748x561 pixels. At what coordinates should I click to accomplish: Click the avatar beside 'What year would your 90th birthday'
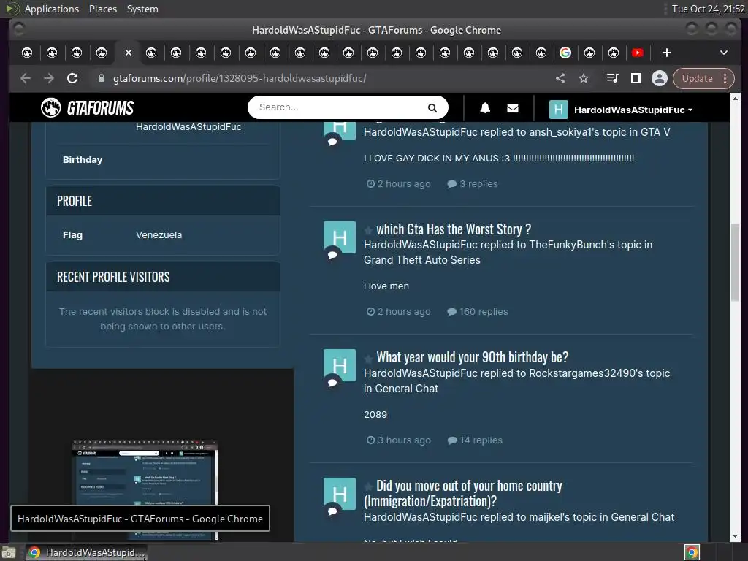click(x=339, y=365)
